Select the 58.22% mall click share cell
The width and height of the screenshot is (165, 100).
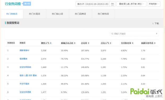[x=64, y=75]
